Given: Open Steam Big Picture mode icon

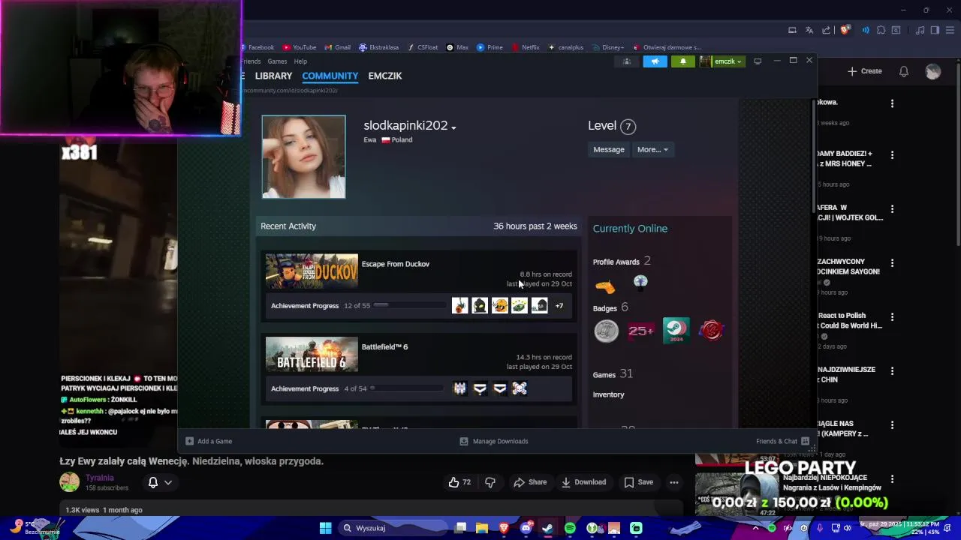Looking at the screenshot, I should click(758, 61).
